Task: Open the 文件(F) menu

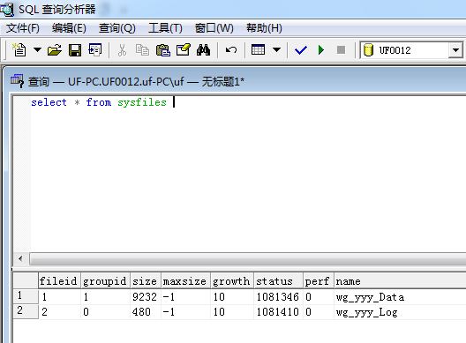Action: point(23,28)
